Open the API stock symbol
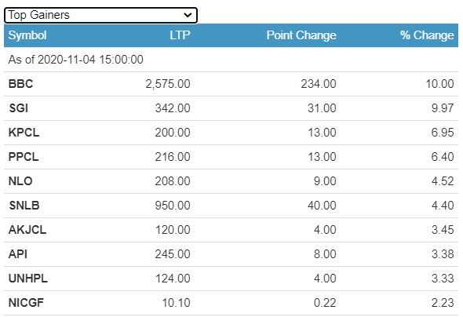This screenshot has height=317, width=463. pyautogui.click(x=18, y=254)
